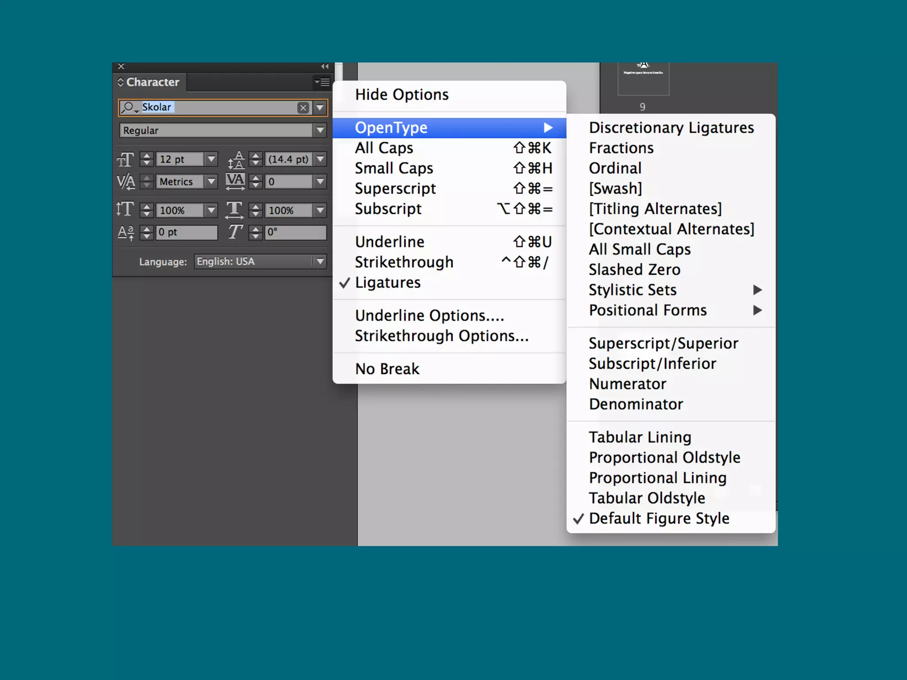Click the kerning V/A icon
Viewport: 907px width, 680px height.
pyautogui.click(x=126, y=182)
